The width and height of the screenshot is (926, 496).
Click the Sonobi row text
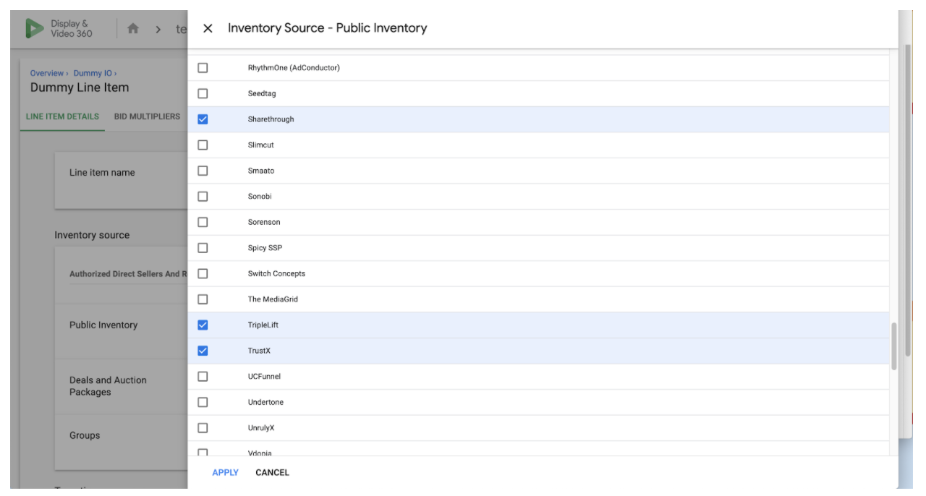click(x=260, y=197)
